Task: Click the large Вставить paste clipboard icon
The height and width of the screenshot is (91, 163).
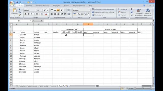Action: (x=15, y=10)
